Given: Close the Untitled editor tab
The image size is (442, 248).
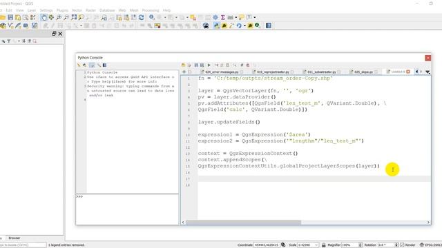Looking at the screenshot, I should pos(408,72).
